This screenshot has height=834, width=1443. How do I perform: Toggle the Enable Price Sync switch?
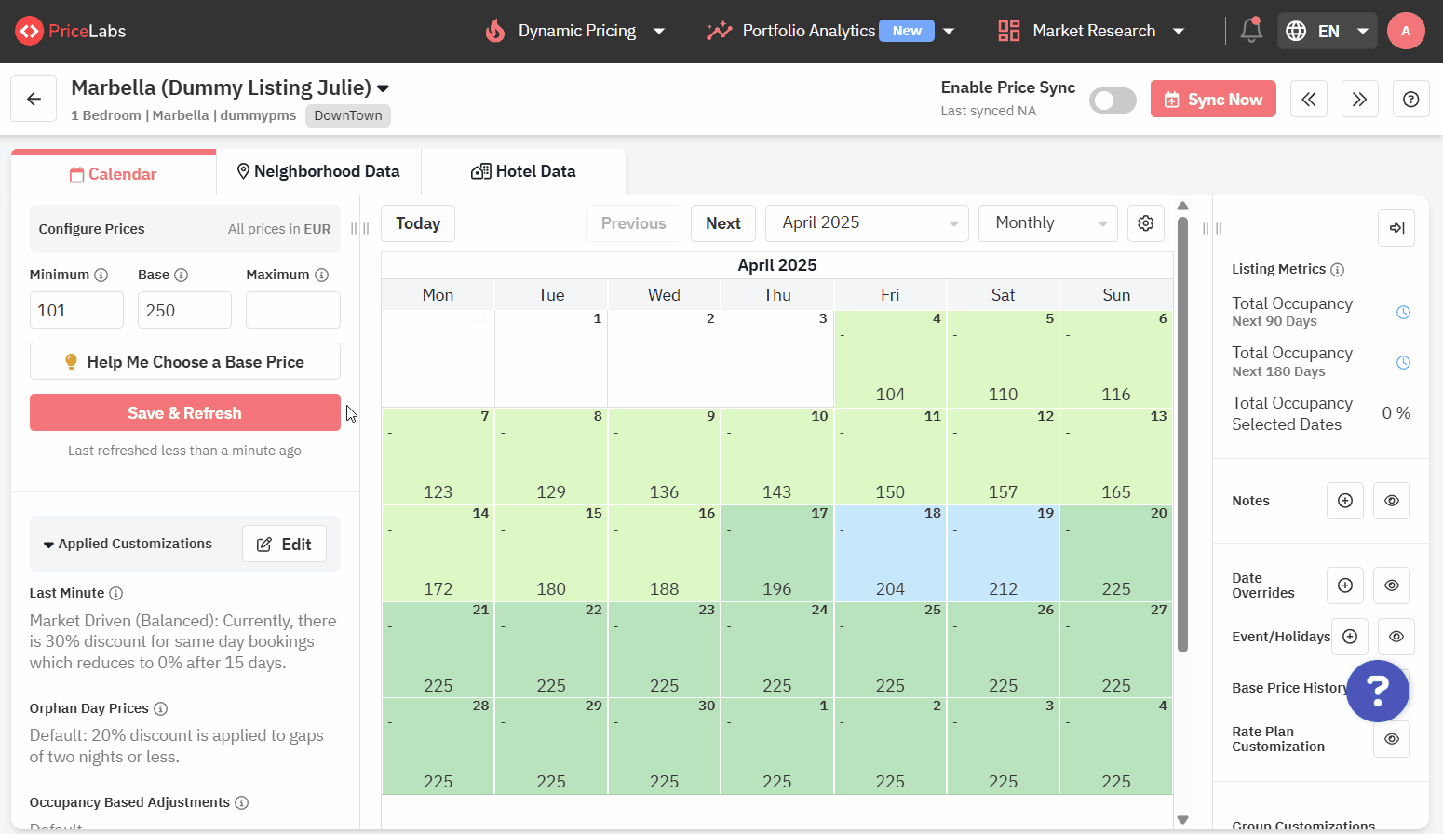(1113, 100)
